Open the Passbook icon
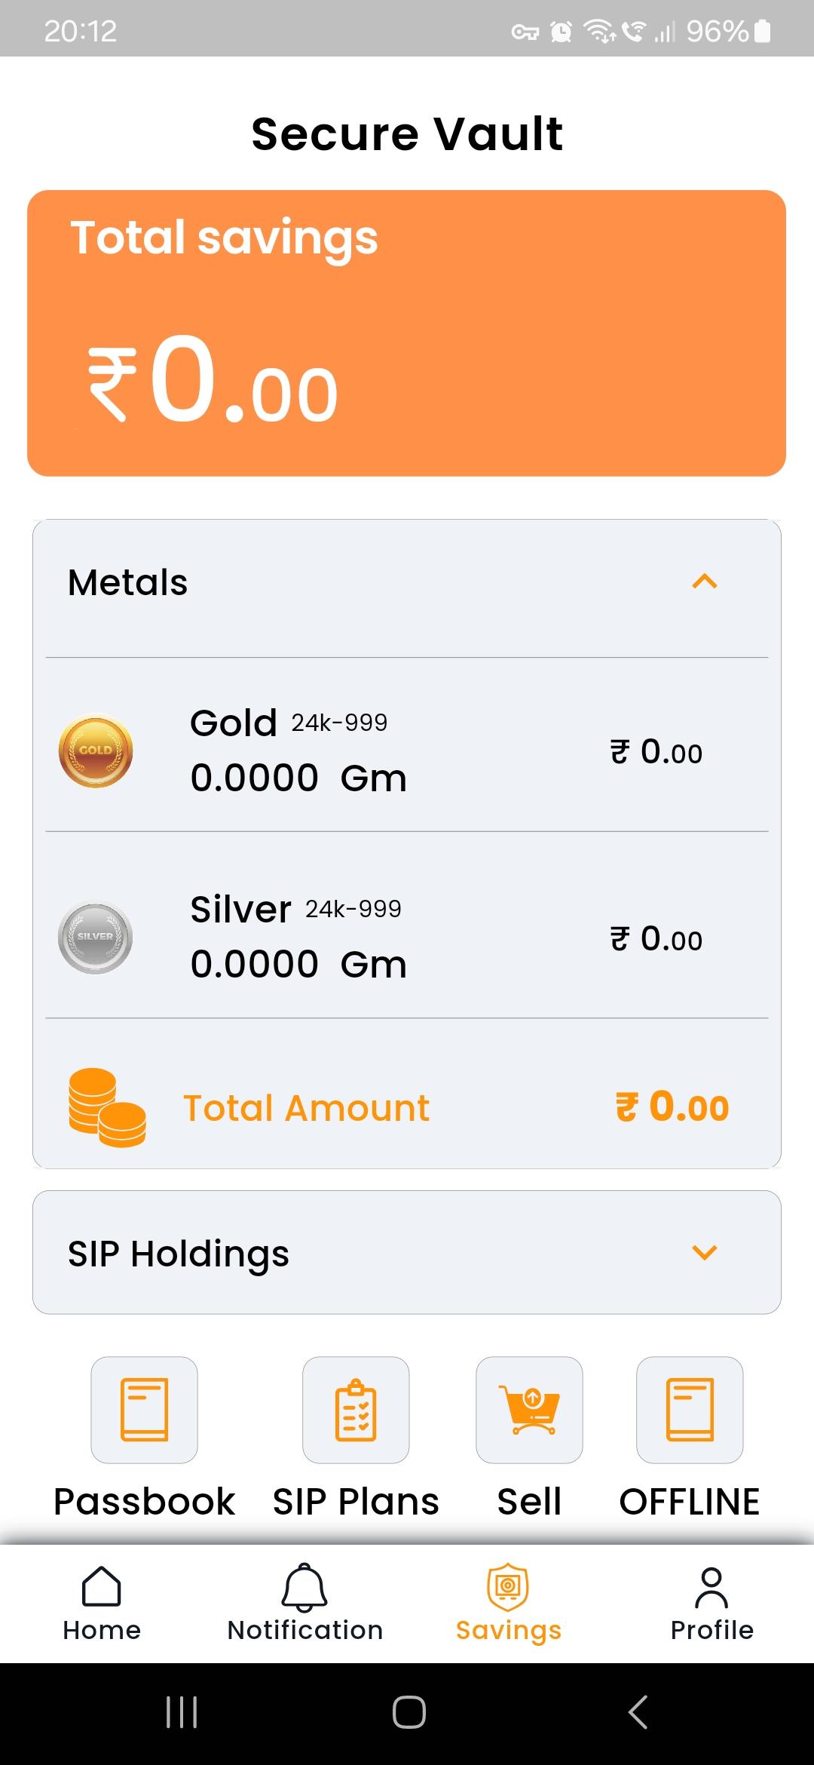This screenshot has width=814, height=1765. [x=144, y=1410]
